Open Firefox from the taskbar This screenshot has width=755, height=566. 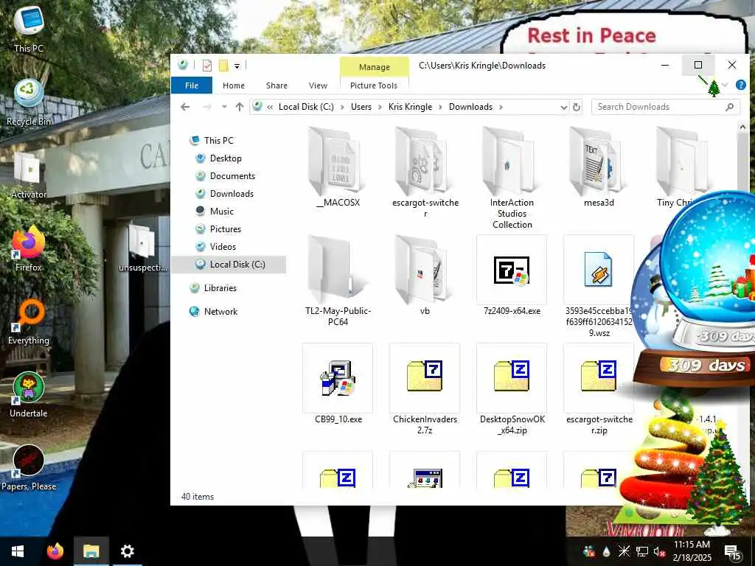tap(55, 551)
